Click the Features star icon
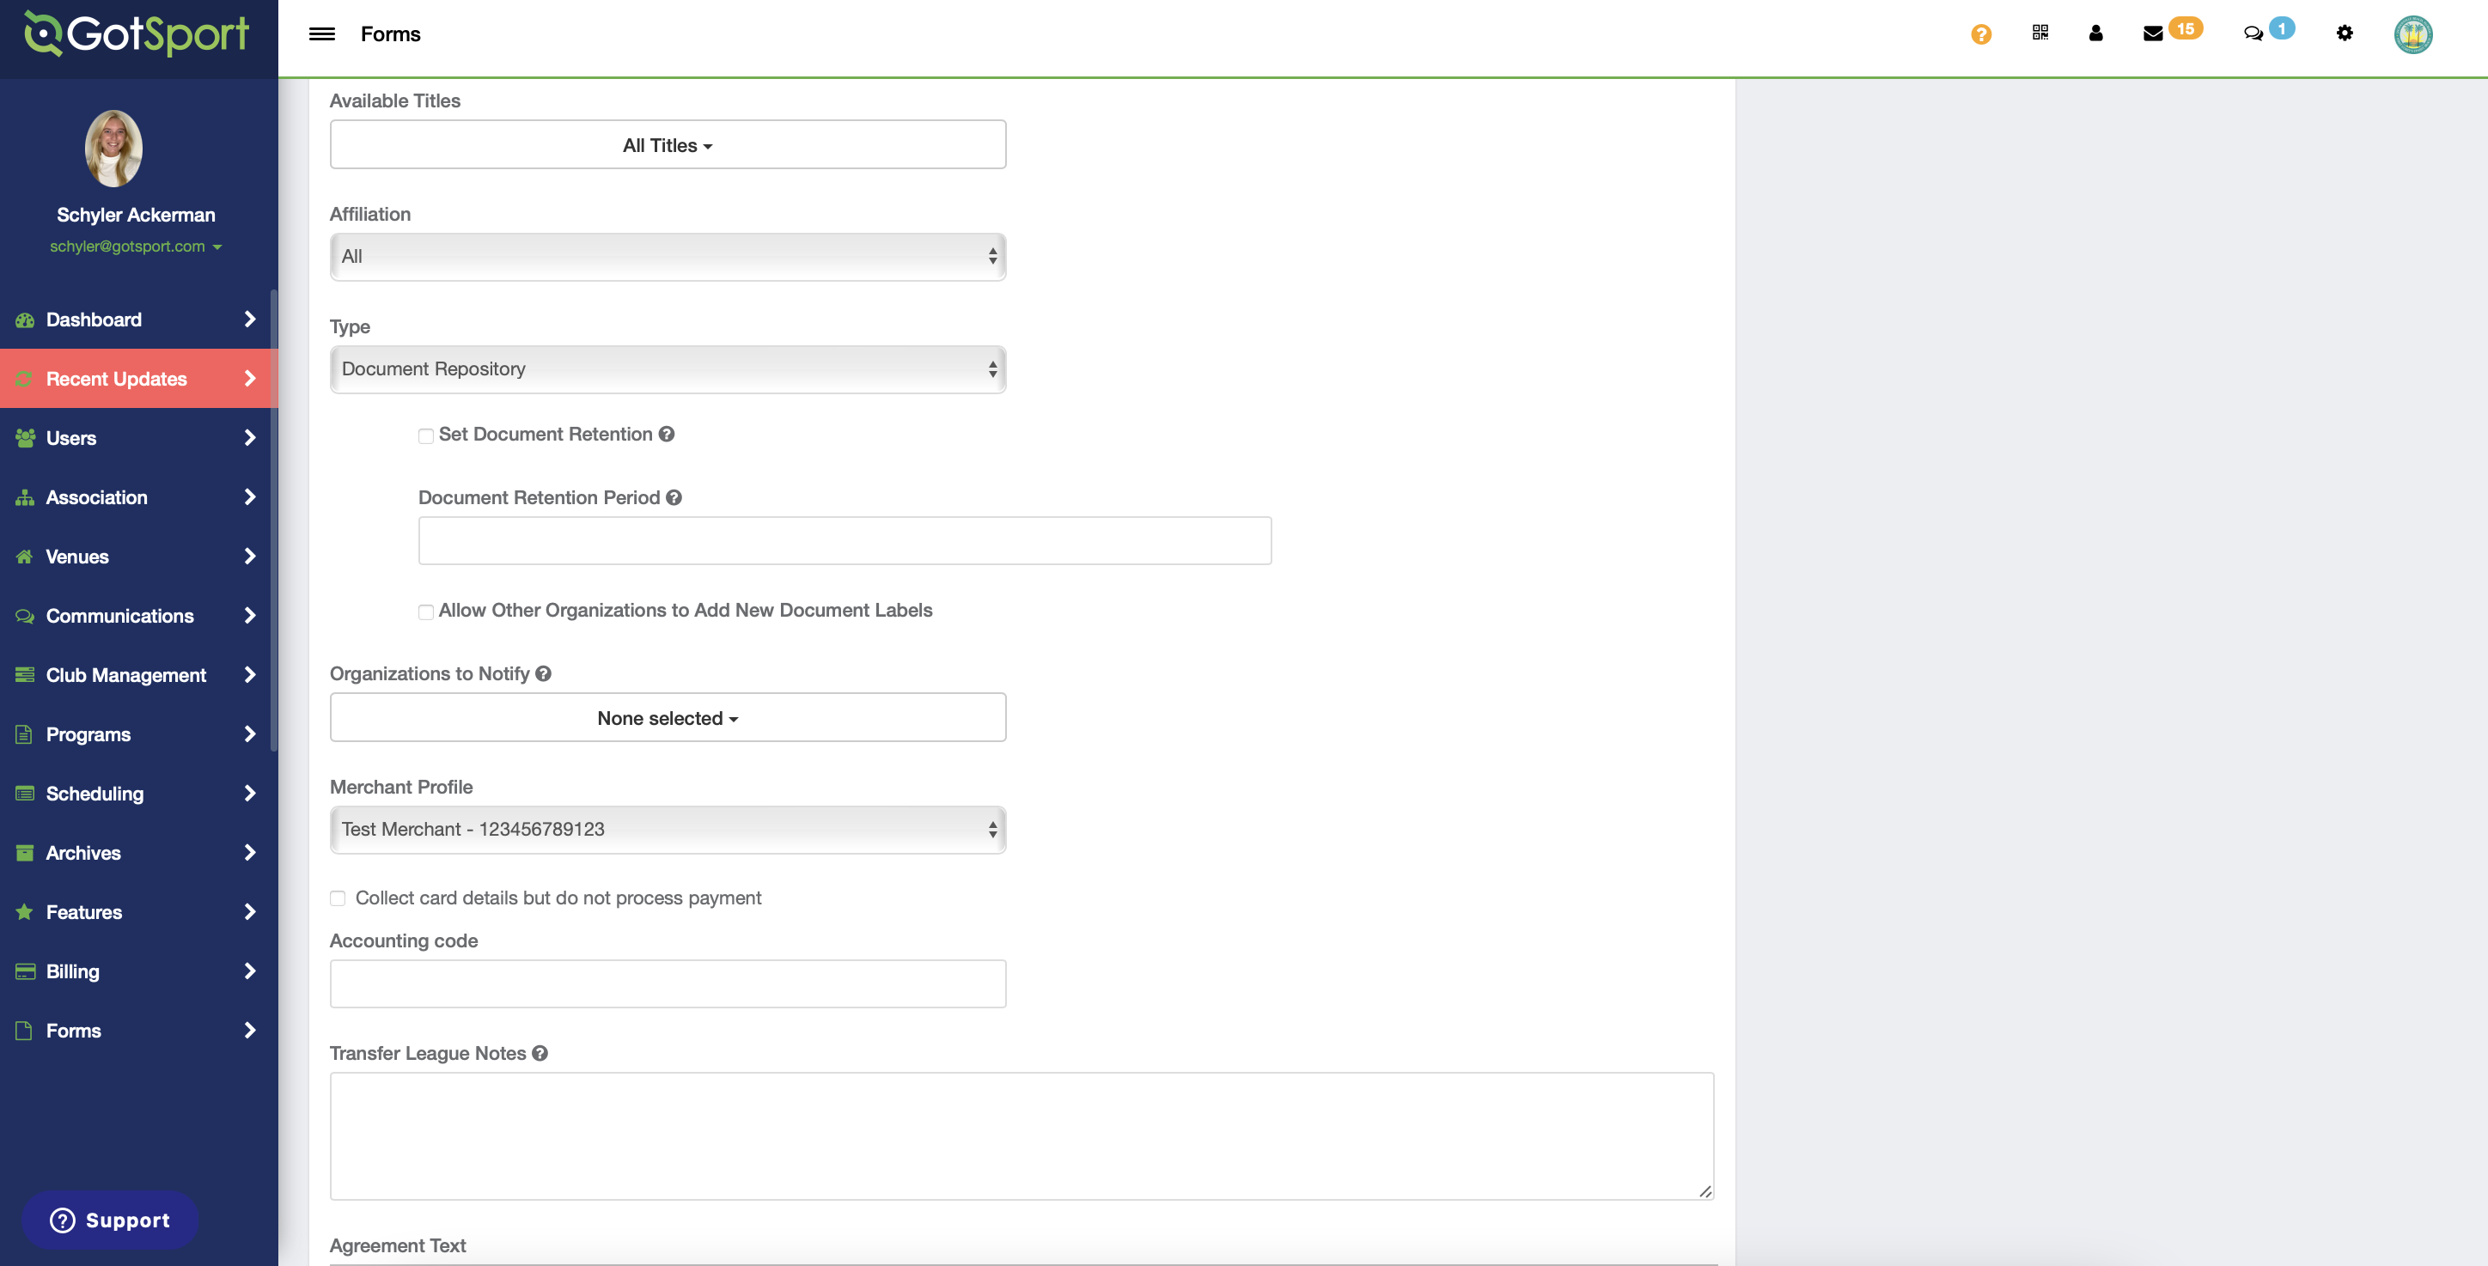 (25, 912)
